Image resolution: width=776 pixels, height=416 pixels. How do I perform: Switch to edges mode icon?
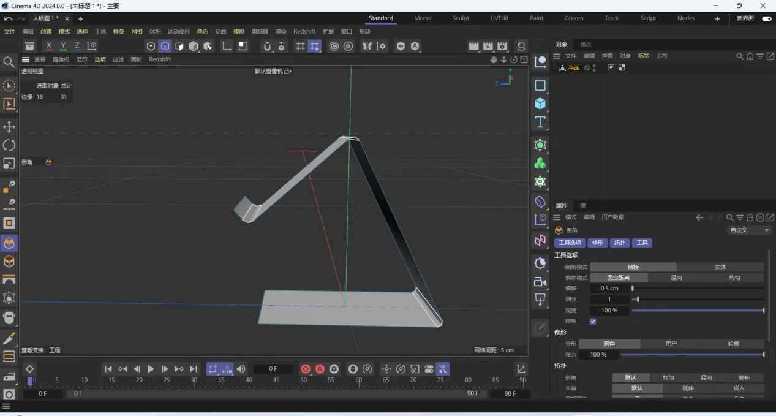pos(165,46)
